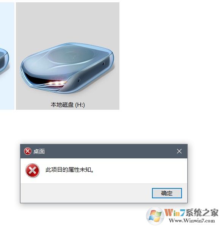The width and height of the screenshot is (221, 226).
Task: Select the 本地磁盘 (H:) drive icon
Action: click(67, 68)
